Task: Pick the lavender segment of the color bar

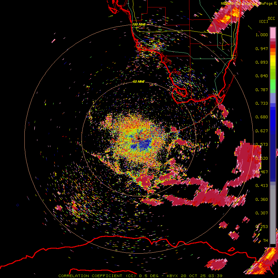Action: [x=273, y=98]
